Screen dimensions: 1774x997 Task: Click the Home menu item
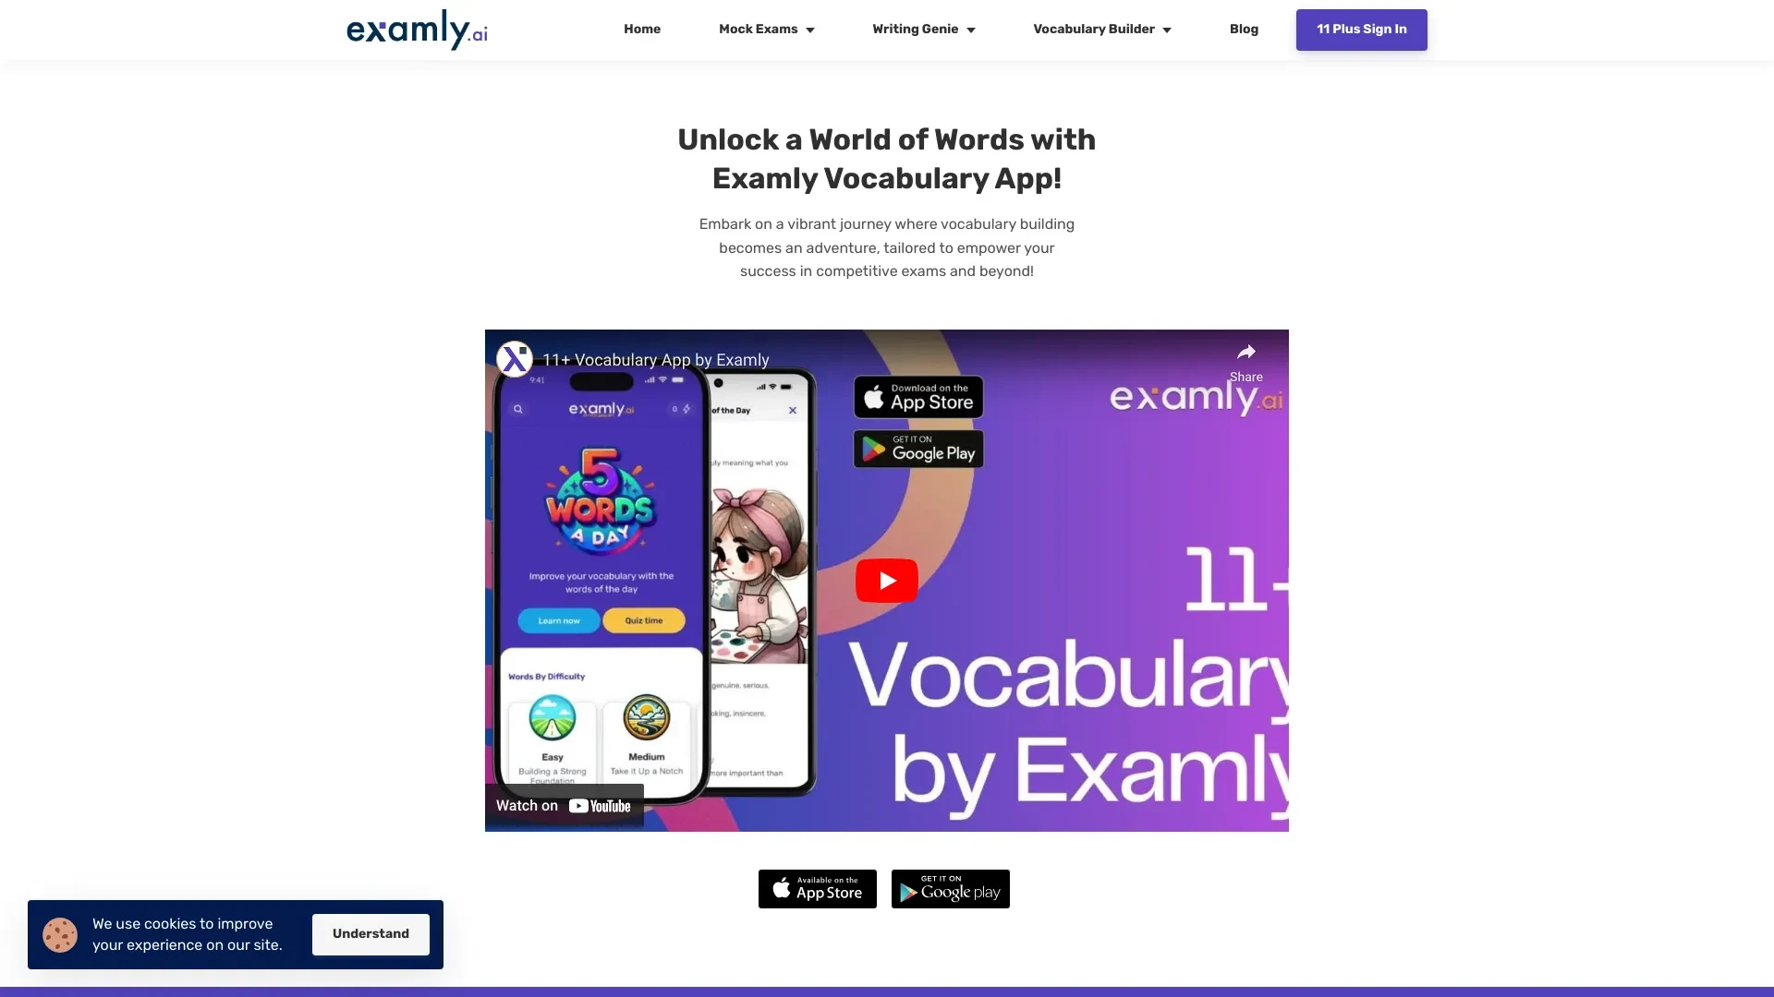[641, 28]
